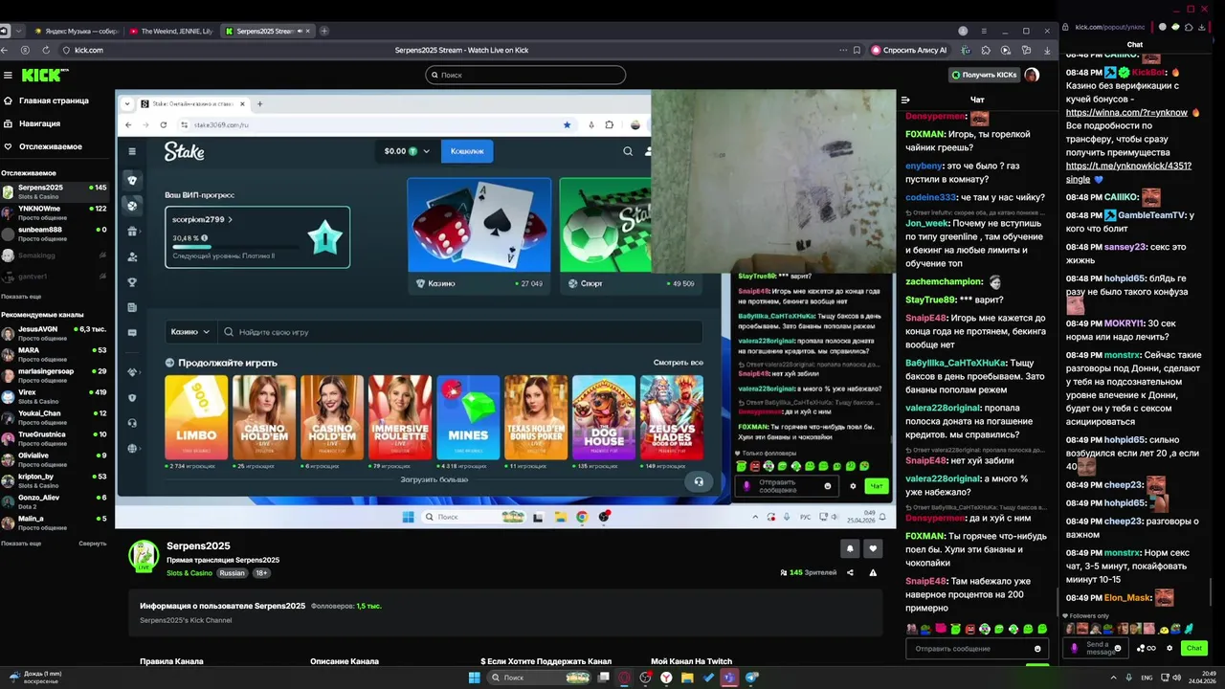
Task: Open the Virex recommended channel
Action: tap(55, 396)
